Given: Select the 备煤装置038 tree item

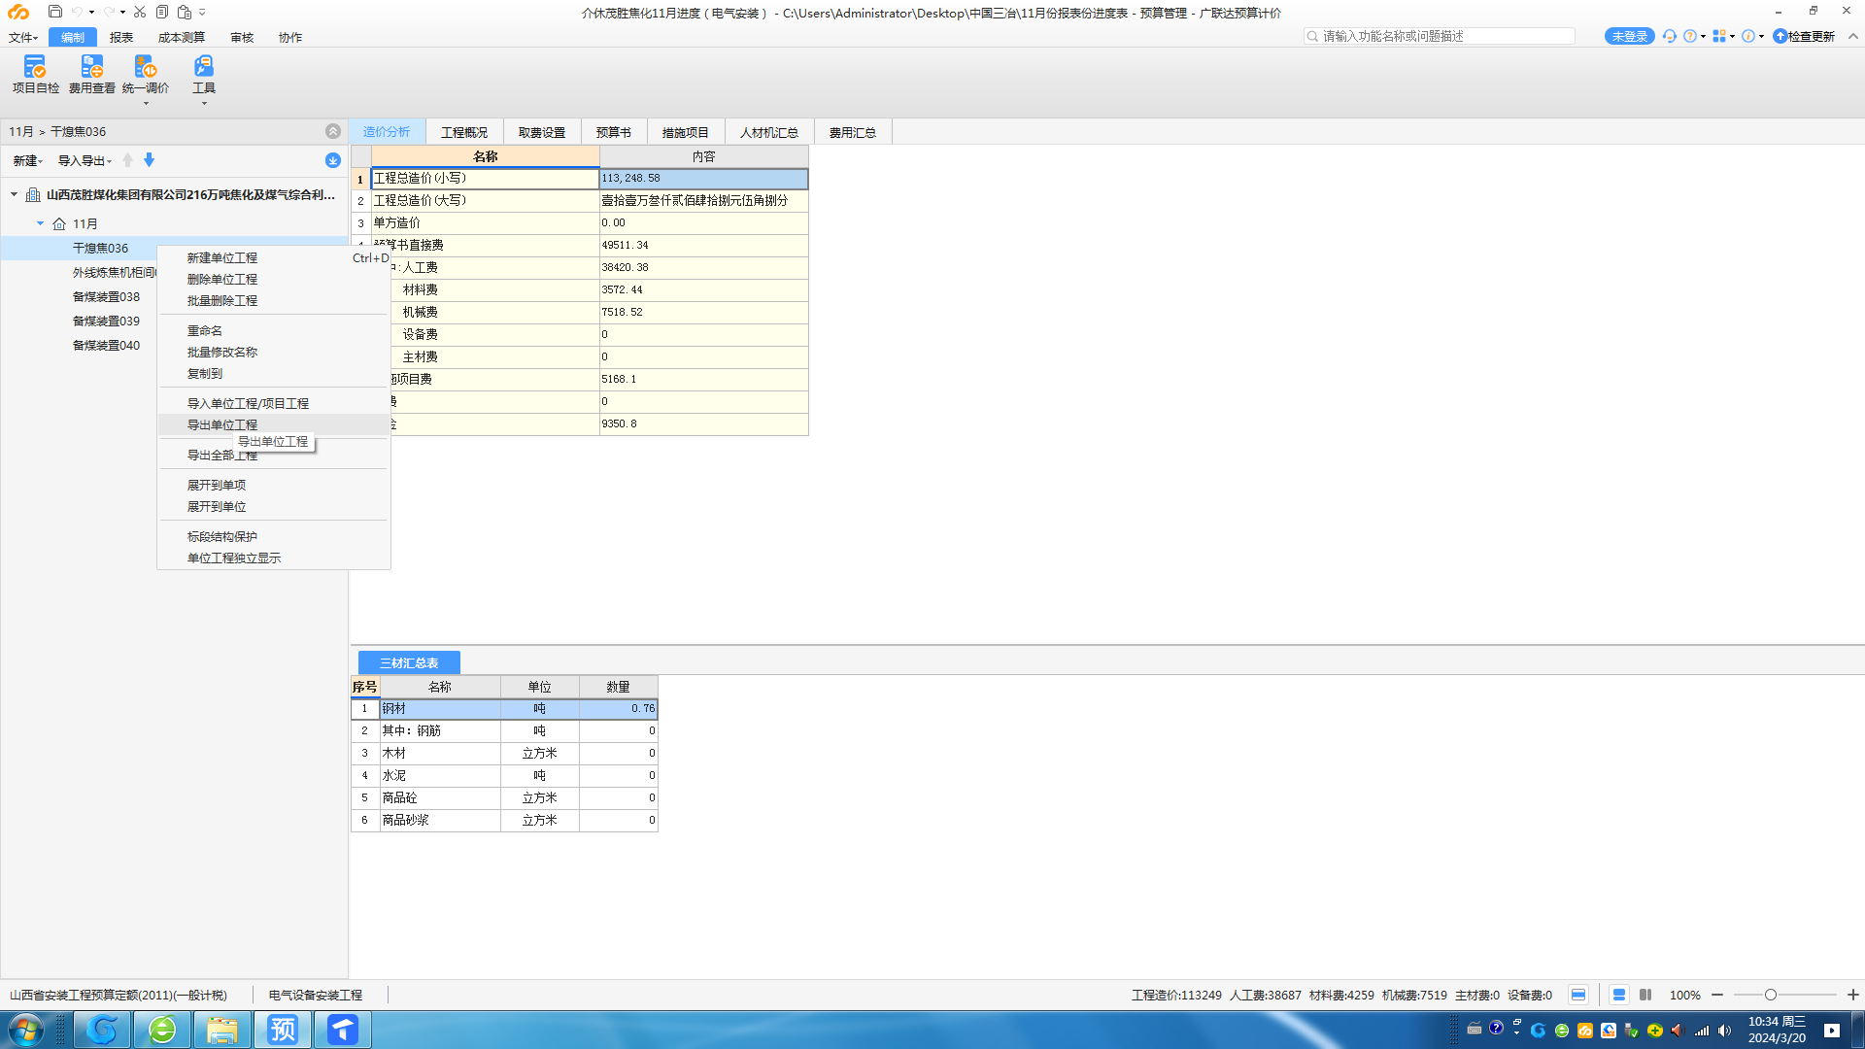Looking at the screenshot, I should tap(106, 296).
